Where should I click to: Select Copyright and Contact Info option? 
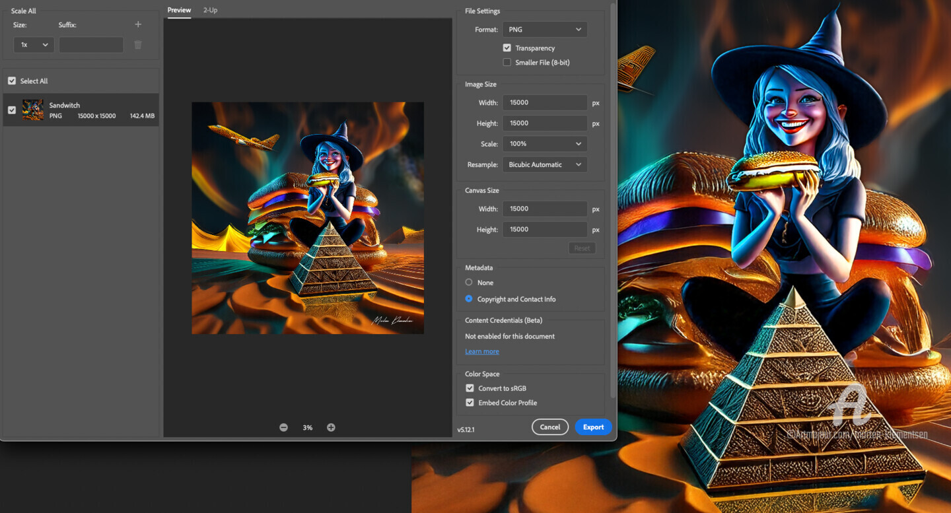(x=469, y=299)
